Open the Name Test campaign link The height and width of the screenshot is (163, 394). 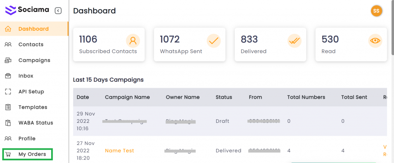point(119,151)
